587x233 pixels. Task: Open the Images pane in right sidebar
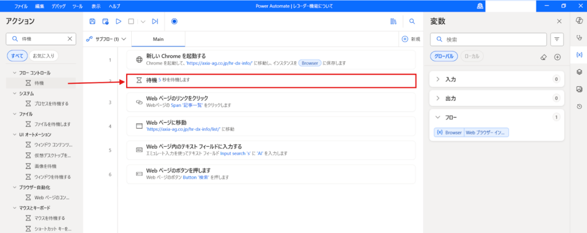578,89
